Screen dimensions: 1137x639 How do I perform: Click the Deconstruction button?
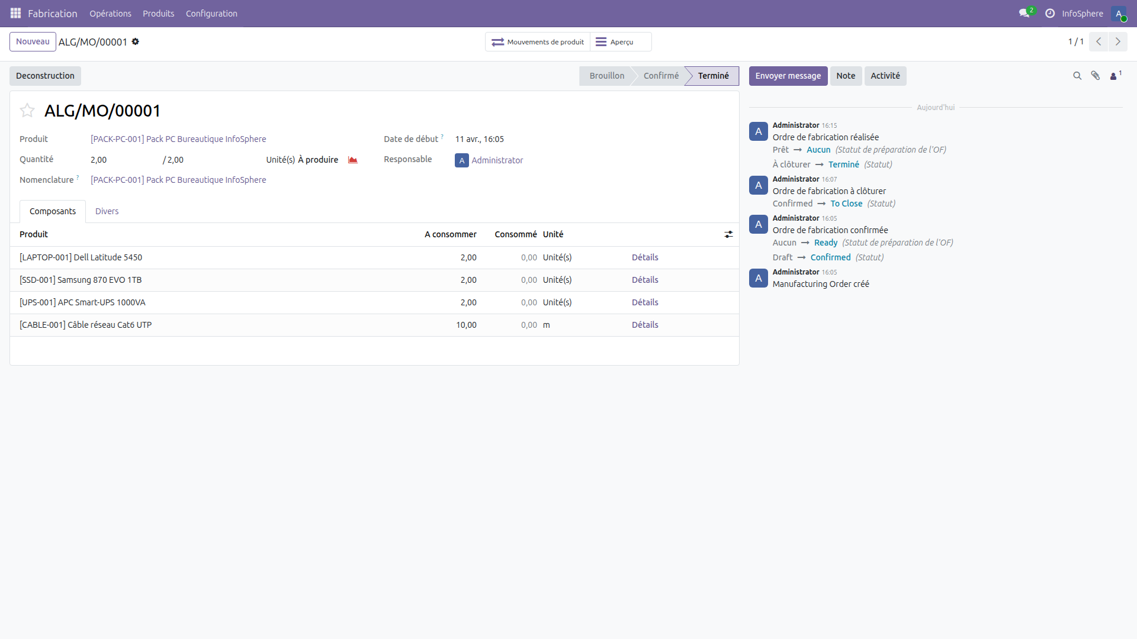pos(44,76)
